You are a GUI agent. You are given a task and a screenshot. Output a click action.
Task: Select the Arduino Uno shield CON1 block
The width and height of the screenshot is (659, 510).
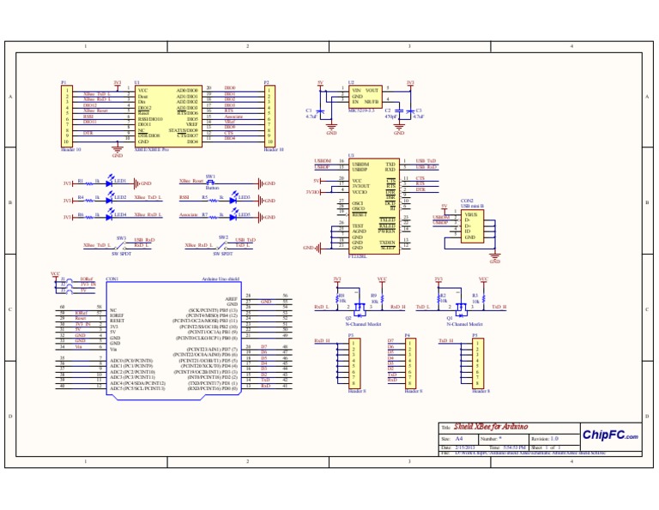tap(173, 340)
